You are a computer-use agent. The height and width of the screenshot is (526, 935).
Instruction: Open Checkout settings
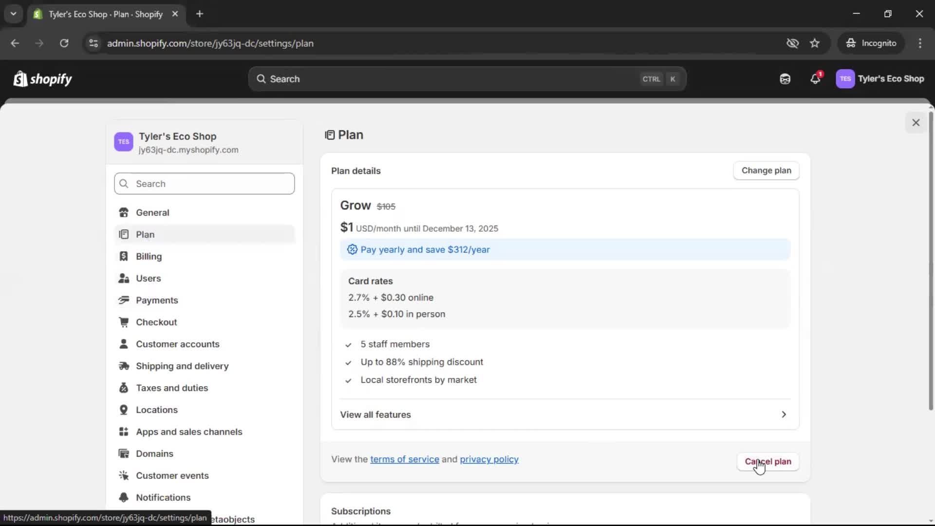click(x=205, y=322)
